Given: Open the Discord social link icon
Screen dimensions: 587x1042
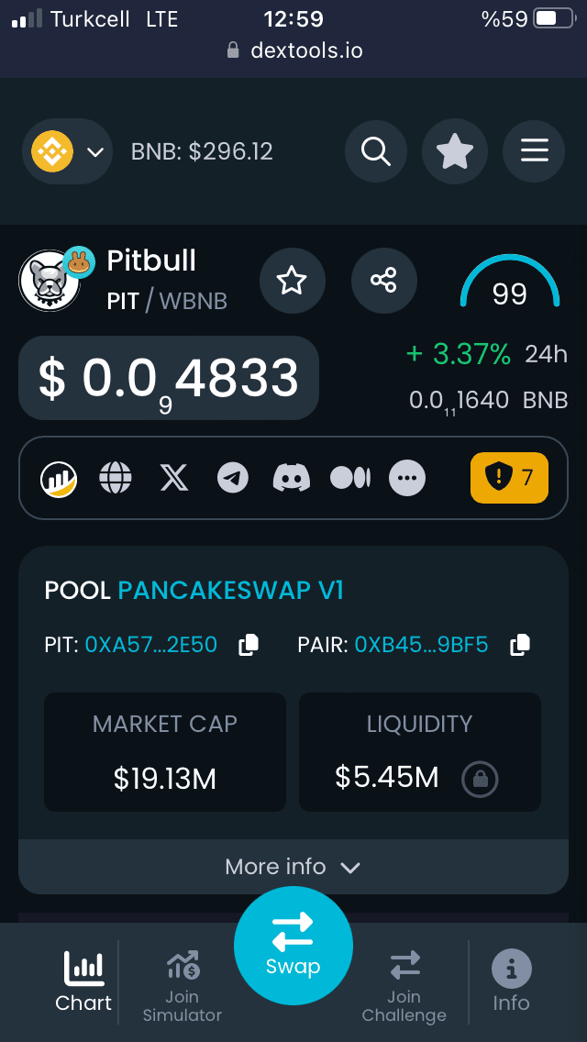Looking at the screenshot, I should point(292,477).
